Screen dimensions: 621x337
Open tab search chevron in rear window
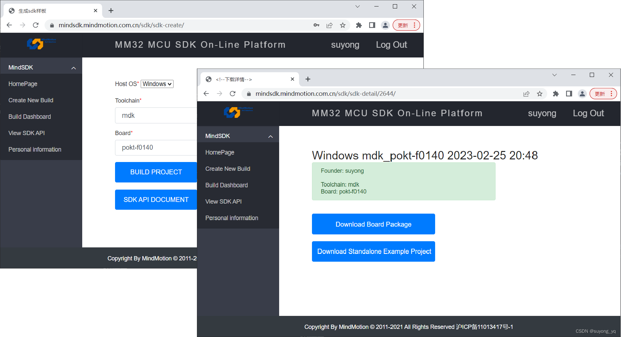pos(357,6)
